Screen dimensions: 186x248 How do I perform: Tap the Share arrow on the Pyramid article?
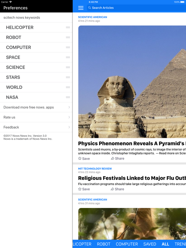[x=112, y=158]
